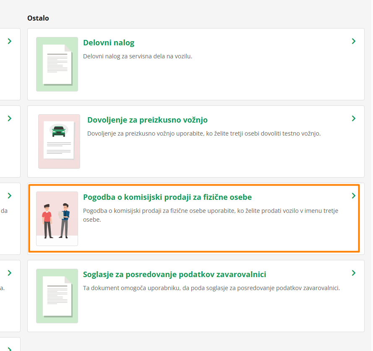Viewport: 373px width, 351px height.
Task: Click right chevron on Pogodba card
Action: pyautogui.click(x=354, y=196)
